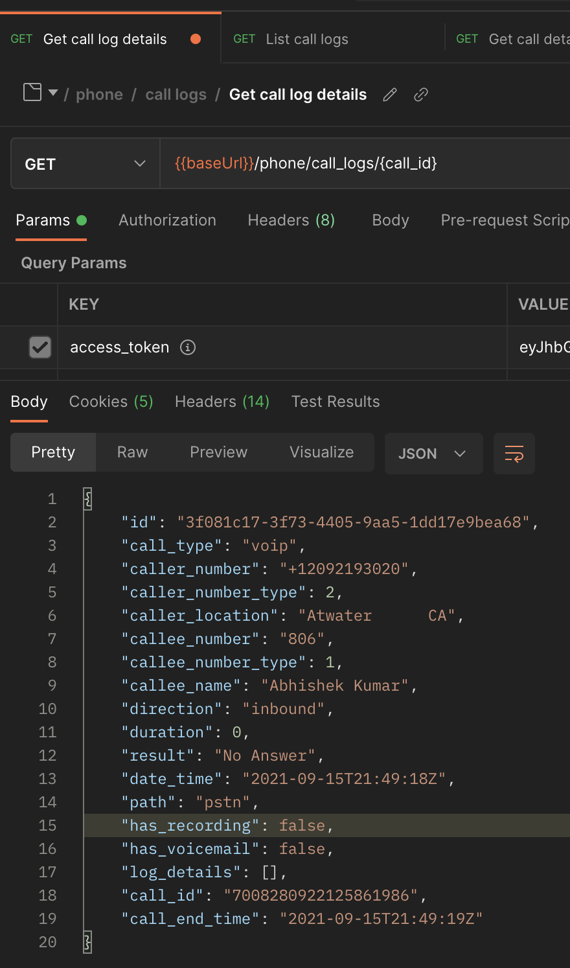Open the GET method dropdown
570x968 pixels.
[85, 164]
